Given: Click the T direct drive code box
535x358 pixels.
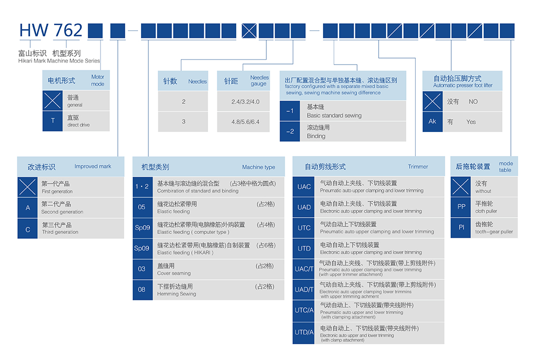Looking at the screenshot, I should click(x=53, y=121).
